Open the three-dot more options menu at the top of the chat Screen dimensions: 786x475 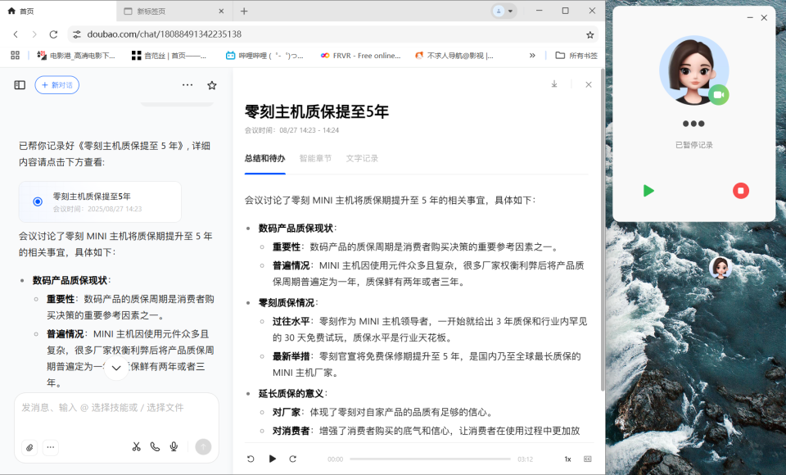[187, 85]
